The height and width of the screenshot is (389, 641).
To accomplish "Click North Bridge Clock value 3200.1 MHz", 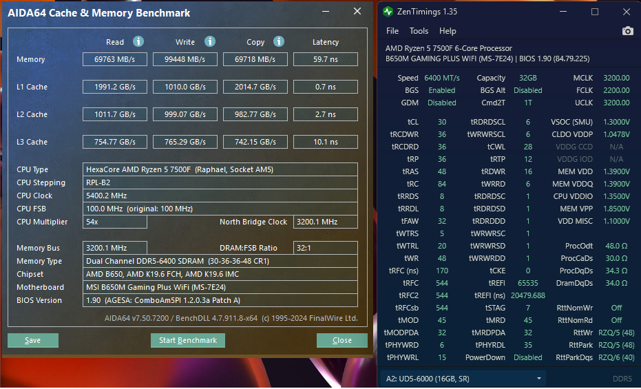I will pos(326,222).
